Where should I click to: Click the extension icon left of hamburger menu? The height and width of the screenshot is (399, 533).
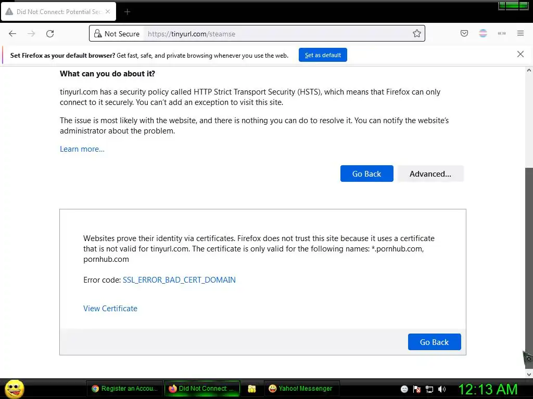point(501,33)
